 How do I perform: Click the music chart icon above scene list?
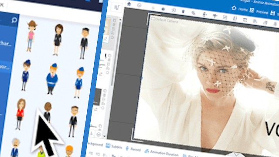pos(117,7)
